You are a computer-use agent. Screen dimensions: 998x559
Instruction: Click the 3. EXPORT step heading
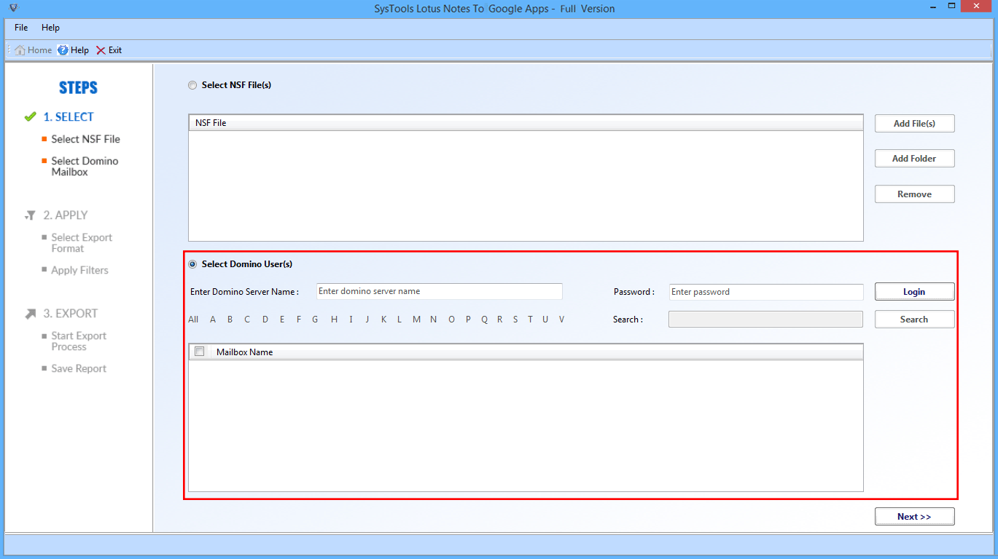[x=70, y=314]
